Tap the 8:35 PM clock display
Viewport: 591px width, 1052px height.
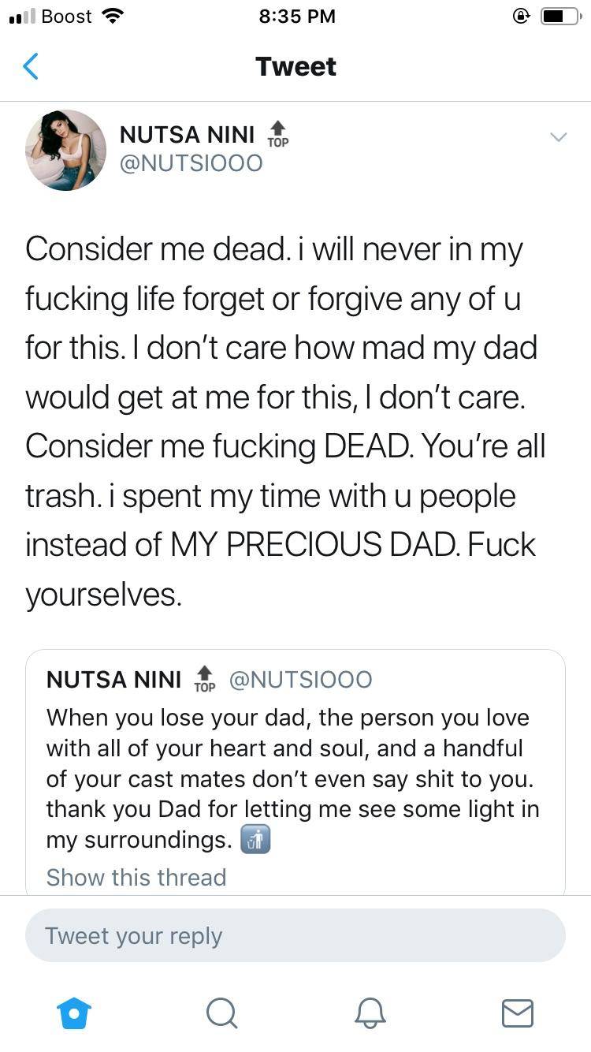click(297, 16)
